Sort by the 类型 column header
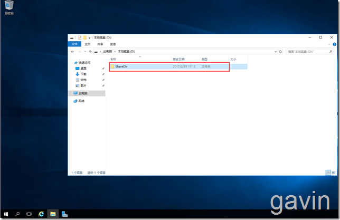The image size is (340, 220). pos(204,59)
